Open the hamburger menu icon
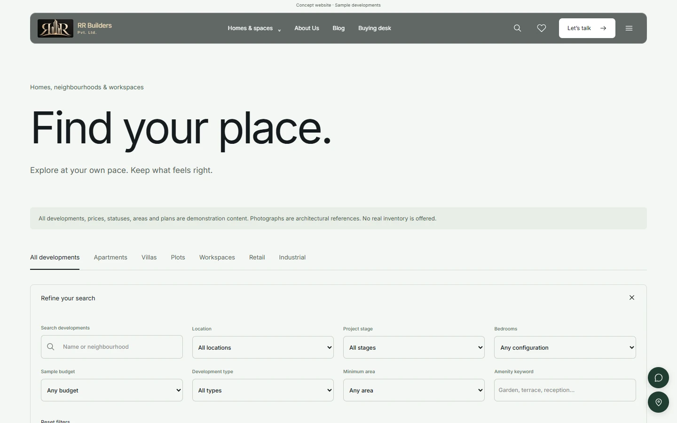The image size is (677, 423). (629, 28)
